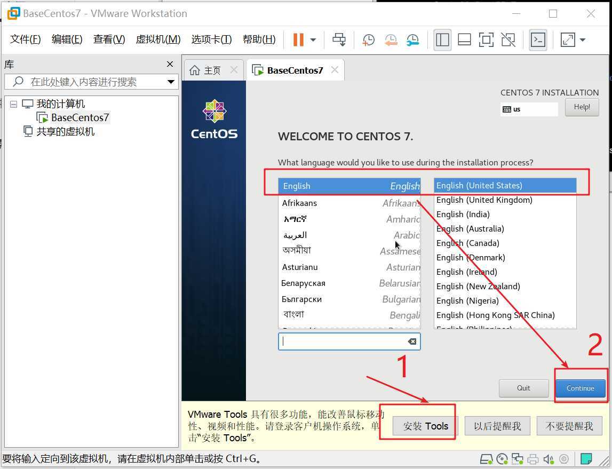Select Arabic in the language list
Viewport: 612px width, 469px height.
pos(349,235)
